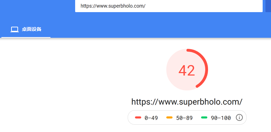Click the 90–100 range label
The height and width of the screenshot is (132, 271).
click(221, 118)
